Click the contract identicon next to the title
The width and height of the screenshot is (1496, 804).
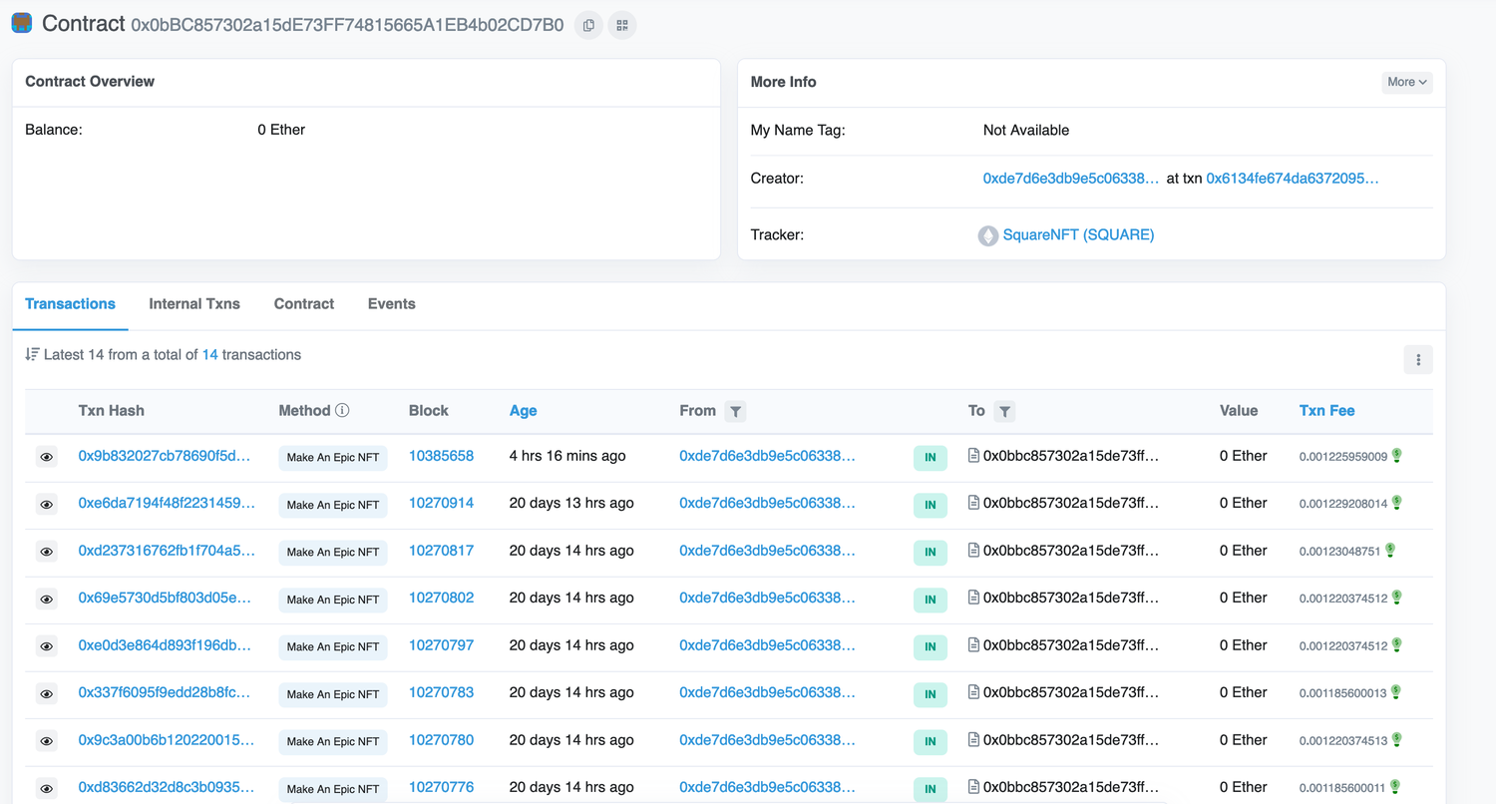point(21,23)
